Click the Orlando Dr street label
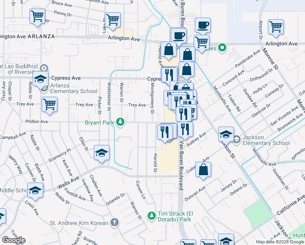305x245 pixels. [x=115, y=199]
